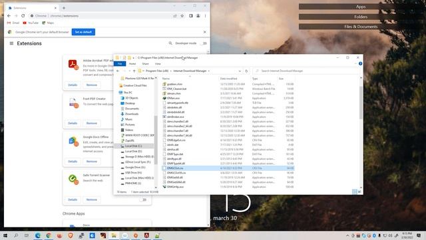Switch to details view icon in Explorer
The width and height of the screenshot is (426, 240).
coord(355,192)
